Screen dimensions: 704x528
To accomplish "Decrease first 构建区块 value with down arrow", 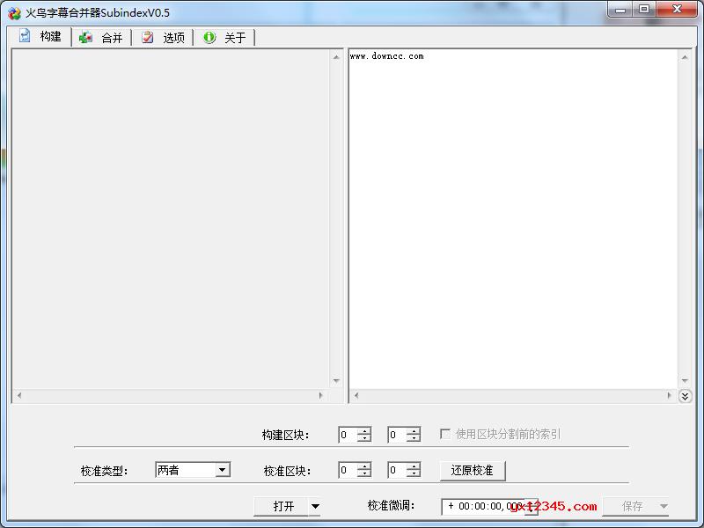I will (364, 438).
